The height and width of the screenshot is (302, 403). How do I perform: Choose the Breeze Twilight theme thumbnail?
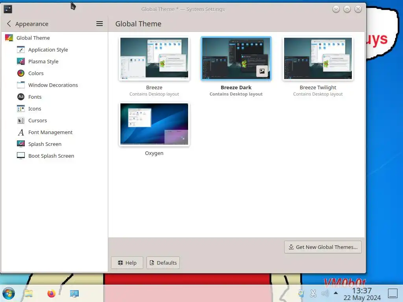pos(318,58)
